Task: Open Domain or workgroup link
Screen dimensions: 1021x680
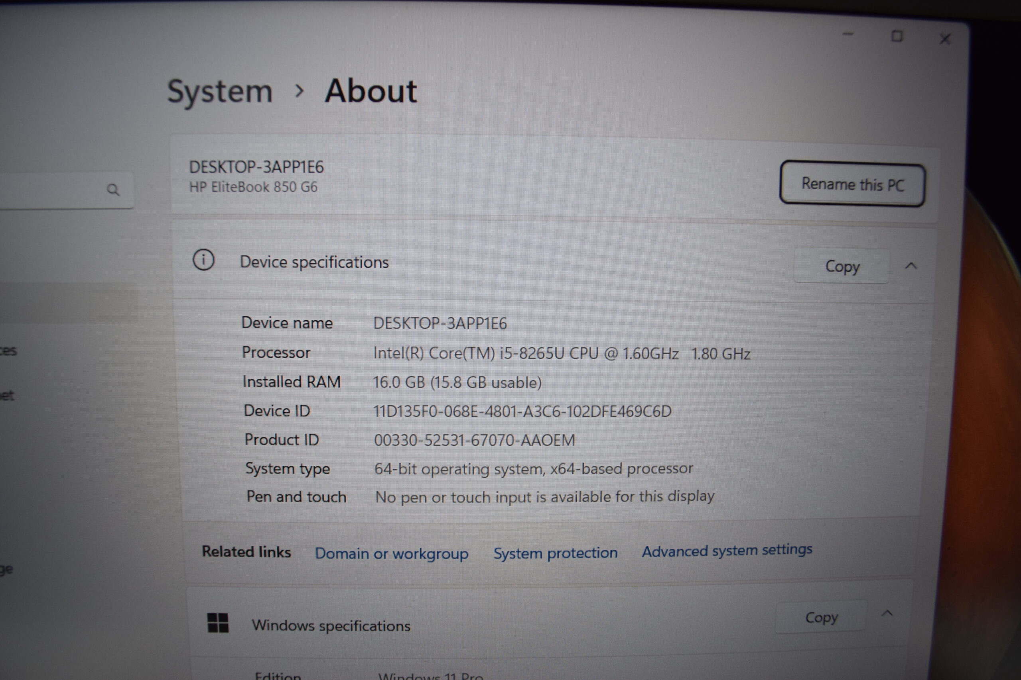Action: [392, 553]
